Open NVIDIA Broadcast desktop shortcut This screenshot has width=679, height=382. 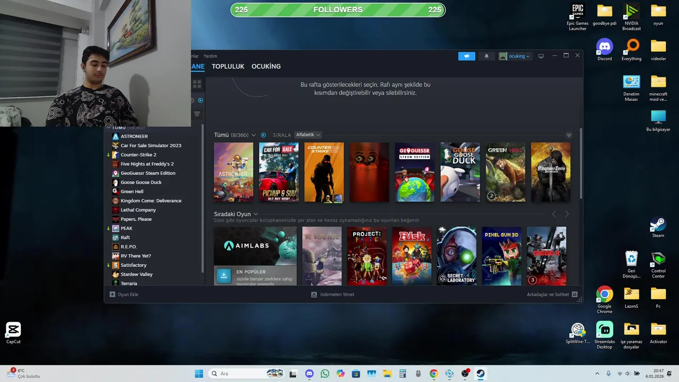coord(631,18)
